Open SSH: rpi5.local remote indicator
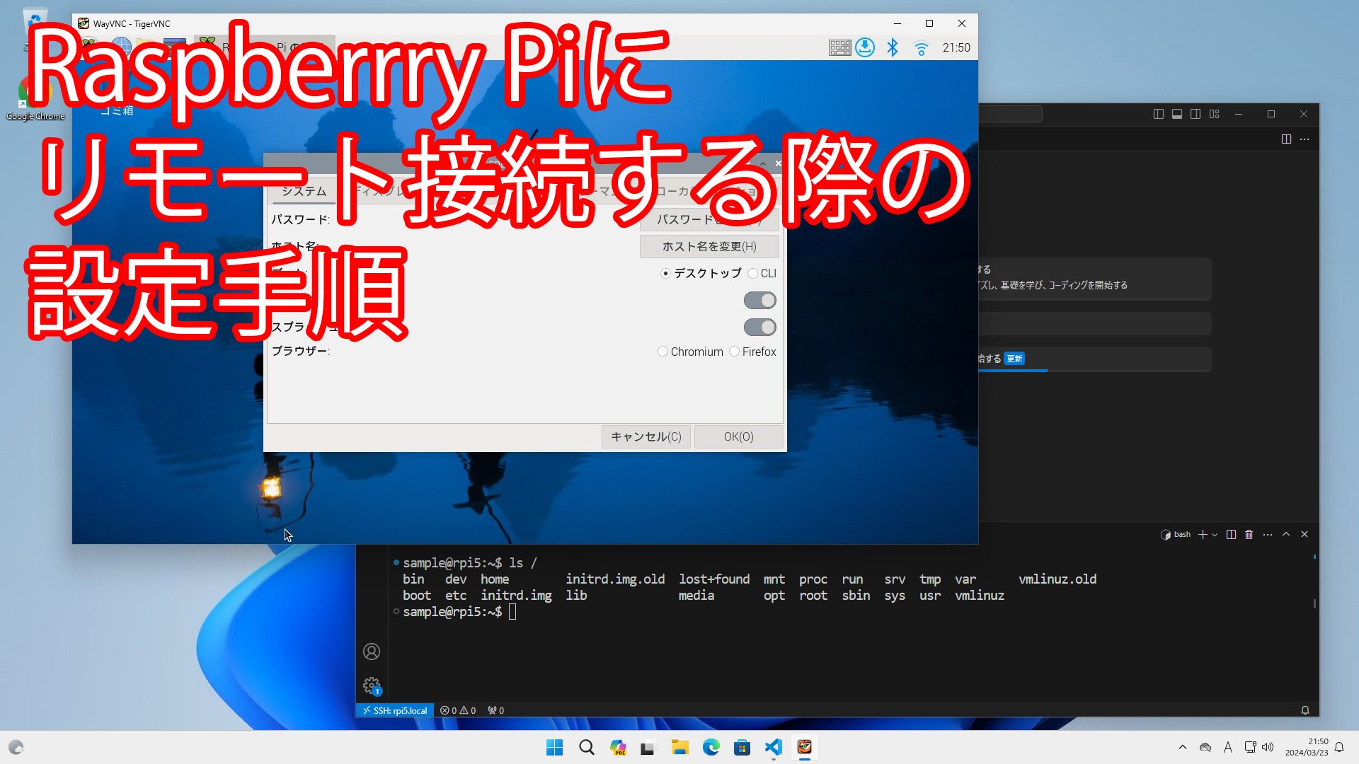The image size is (1359, 764). (395, 710)
